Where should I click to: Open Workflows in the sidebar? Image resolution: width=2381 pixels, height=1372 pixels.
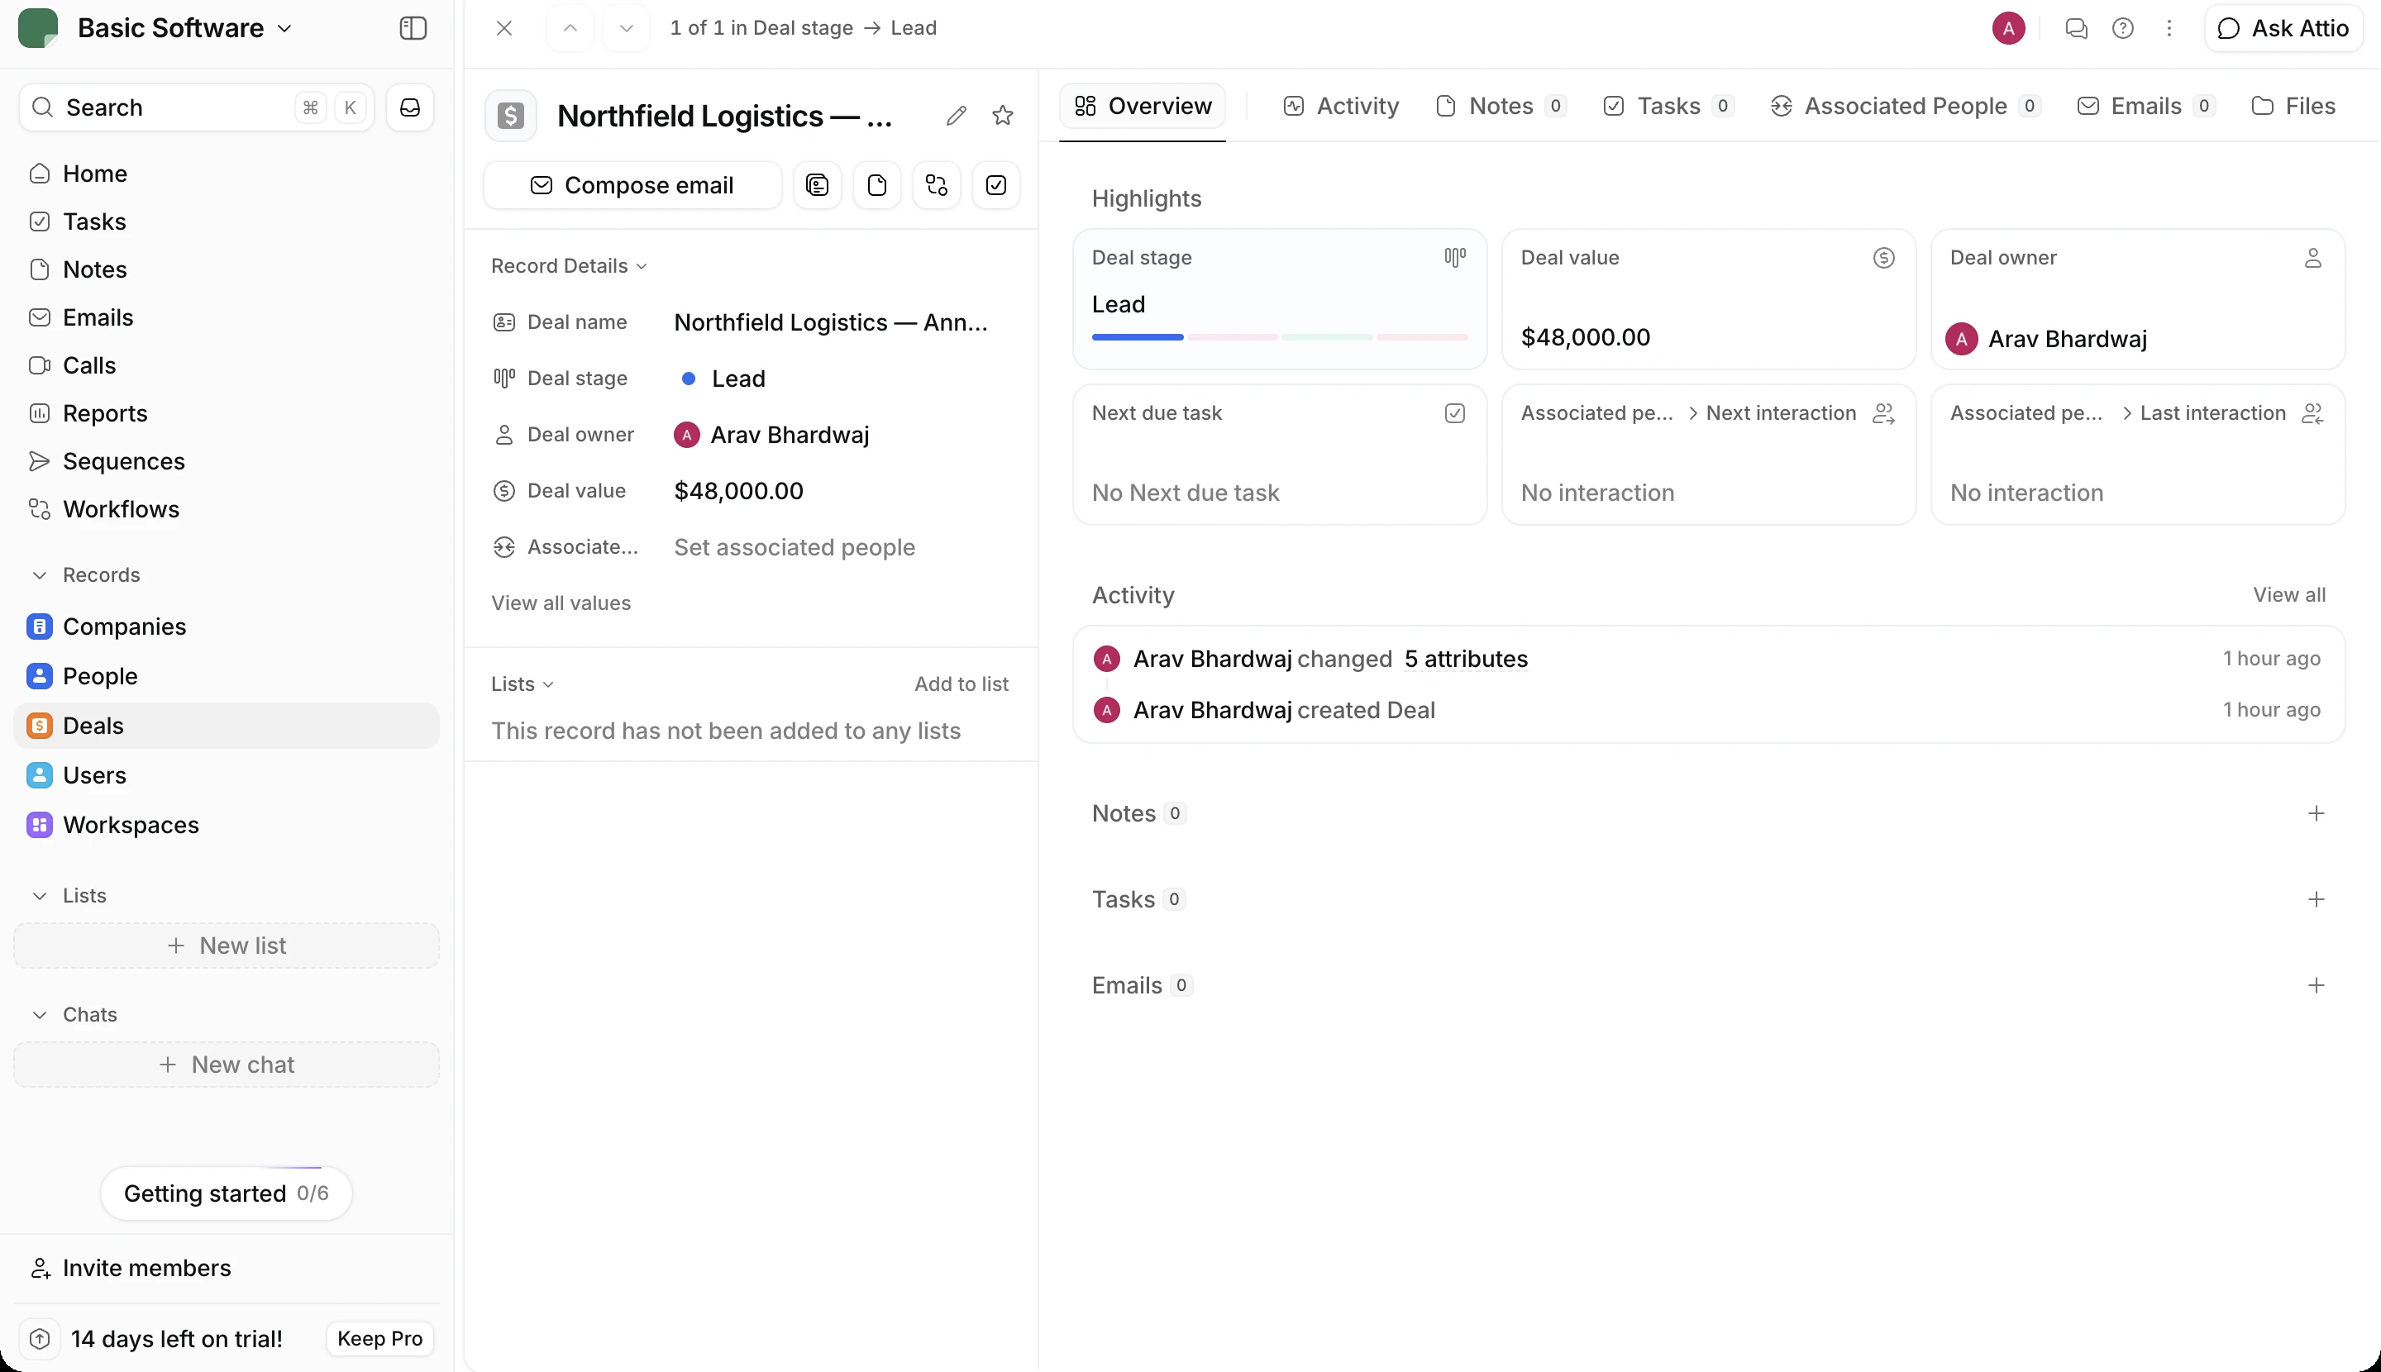[227, 510]
